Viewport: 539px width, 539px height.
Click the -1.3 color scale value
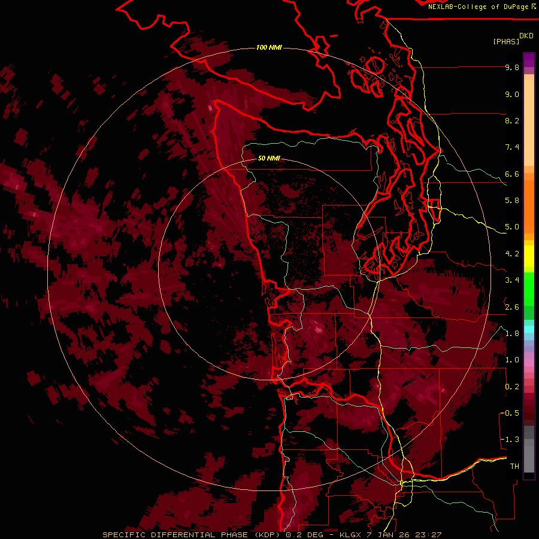(x=510, y=440)
